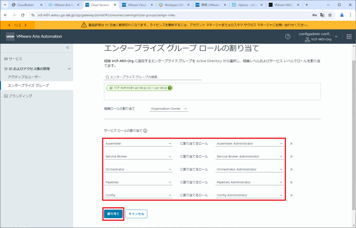The height and width of the screenshot is (228, 356).
Task: Remove the VCF-Admins group chip with X
Action: 170,88
